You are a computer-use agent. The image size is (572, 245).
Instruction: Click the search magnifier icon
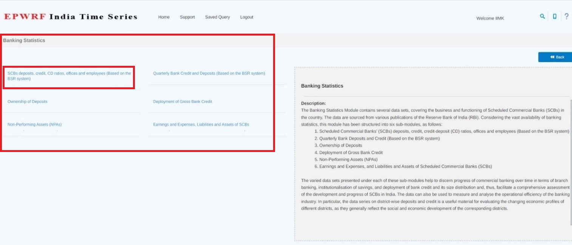coord(543,16)
